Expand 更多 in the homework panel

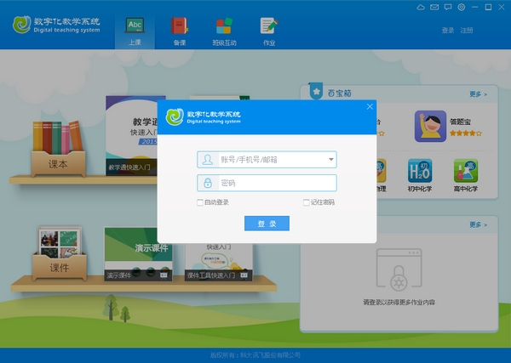point(478,224)
